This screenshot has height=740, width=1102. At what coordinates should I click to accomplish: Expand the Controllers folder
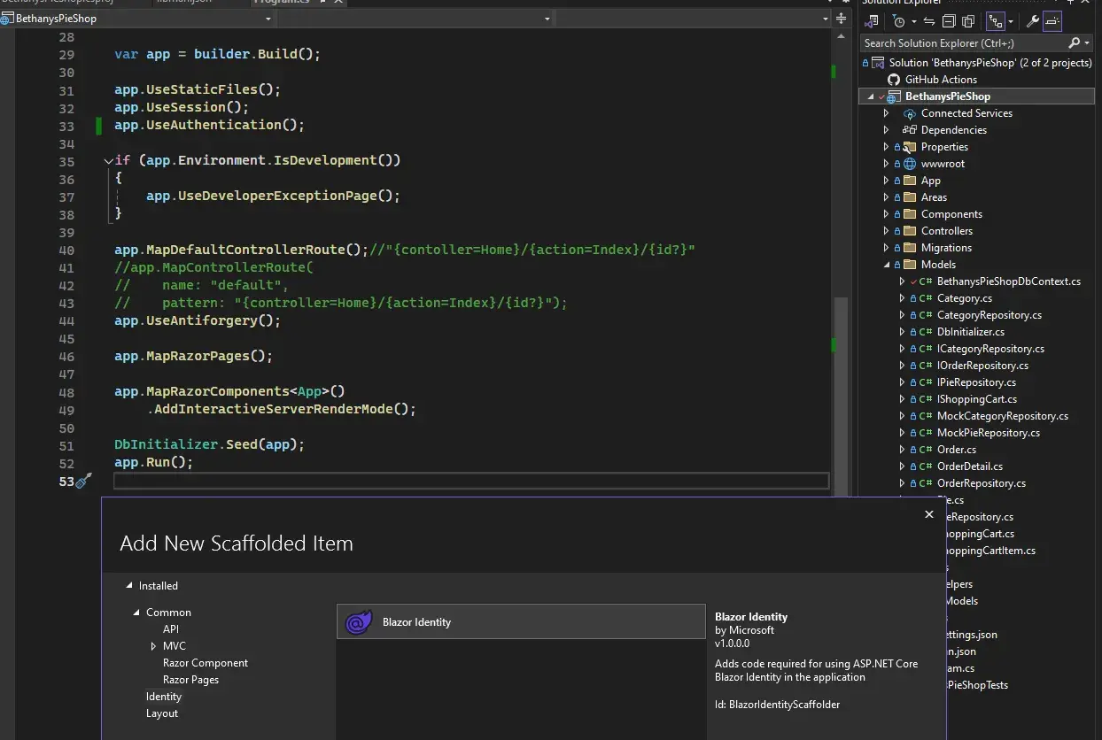tap(886, 231)
